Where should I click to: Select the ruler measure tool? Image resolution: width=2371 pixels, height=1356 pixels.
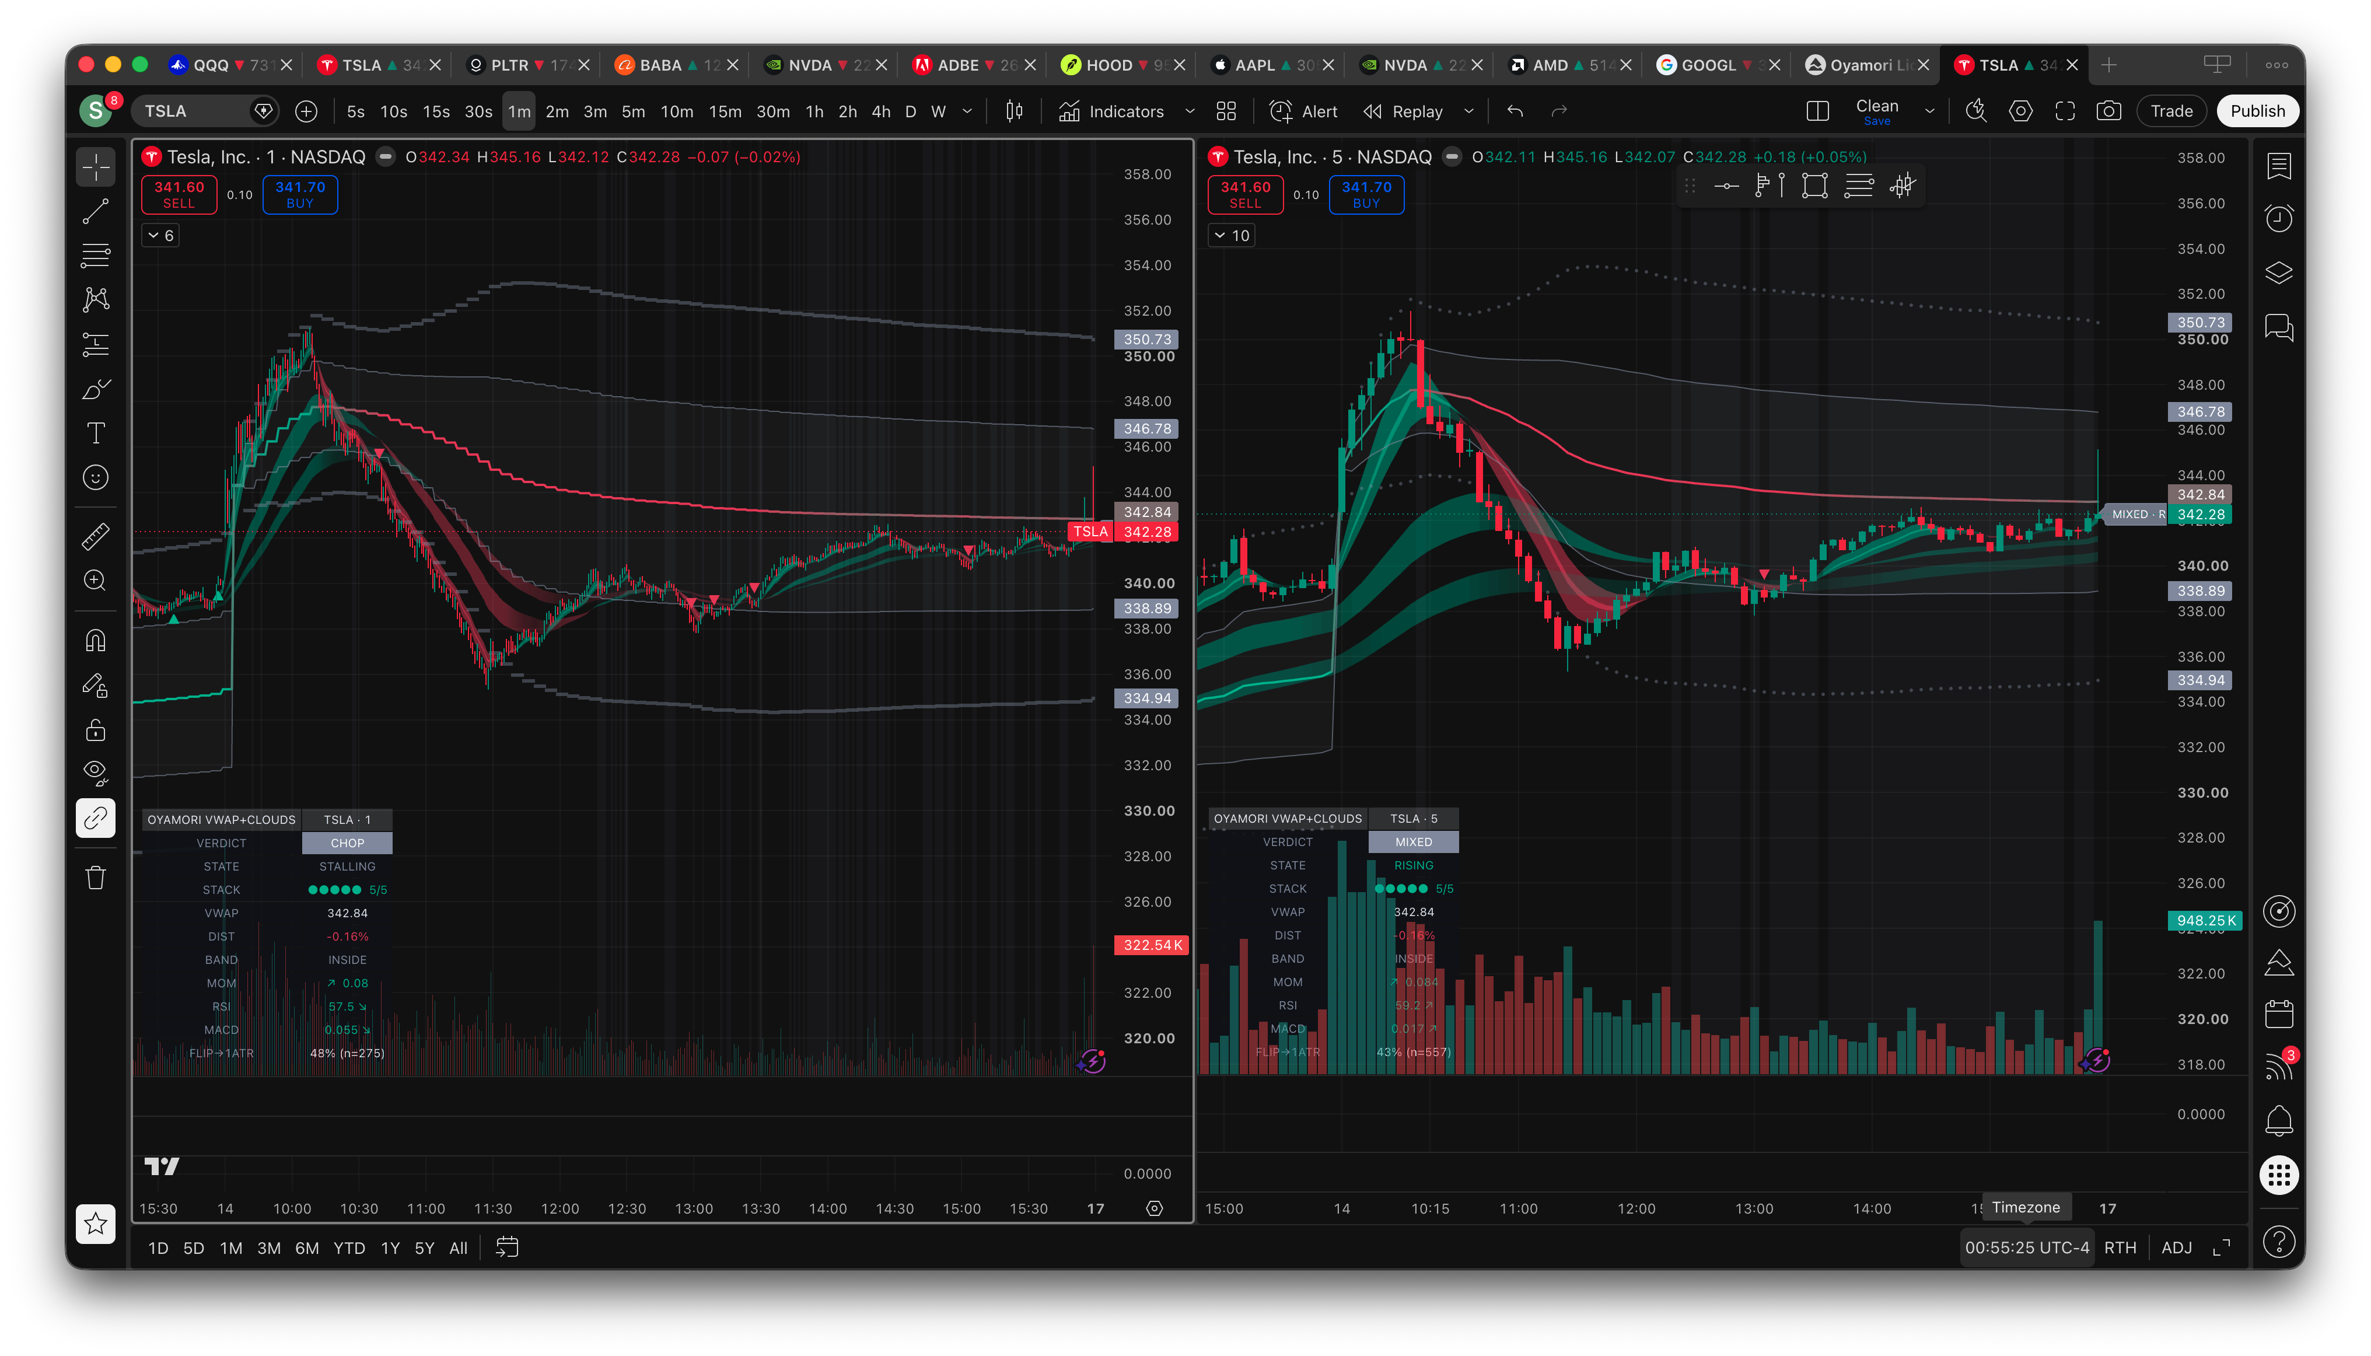pyautogui.click(x=96, y=536)
